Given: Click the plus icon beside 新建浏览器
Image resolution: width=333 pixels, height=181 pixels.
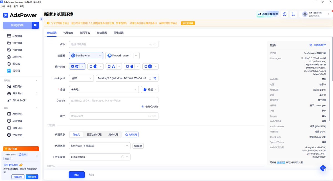Looking at the screenshot, I should [x=36, y=25].
